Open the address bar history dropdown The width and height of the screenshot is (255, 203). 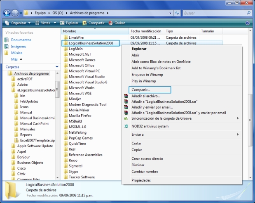click(170, 13)
